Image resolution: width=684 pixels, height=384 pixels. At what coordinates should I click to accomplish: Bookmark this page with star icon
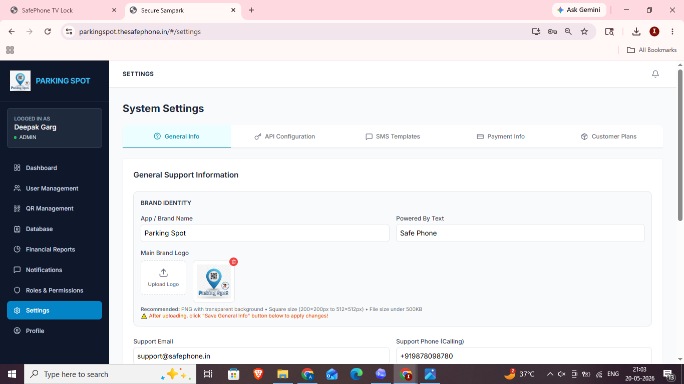[584, 31]
